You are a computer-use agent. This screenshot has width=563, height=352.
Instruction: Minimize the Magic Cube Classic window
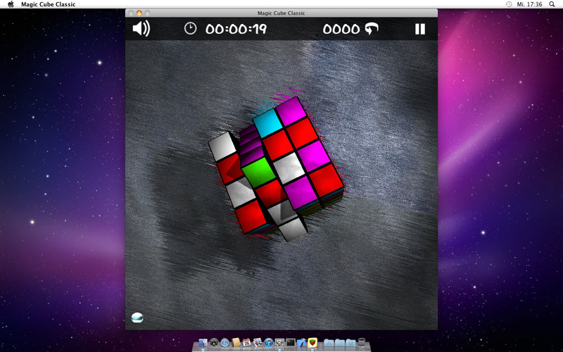click(x=139, y=13)
